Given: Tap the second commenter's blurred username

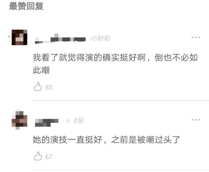Looking at the screenshot, I should tap(47, 122).
